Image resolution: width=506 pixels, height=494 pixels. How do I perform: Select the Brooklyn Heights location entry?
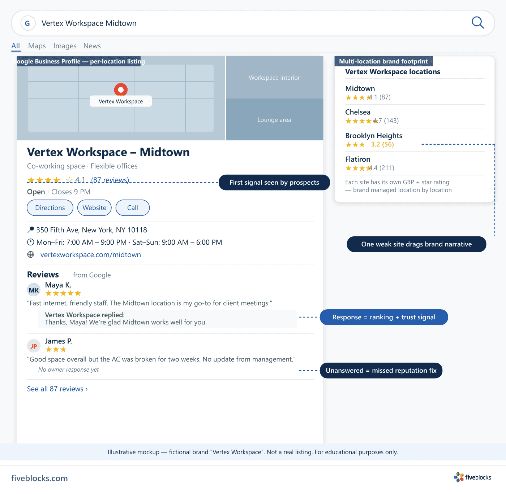[415, 140]
